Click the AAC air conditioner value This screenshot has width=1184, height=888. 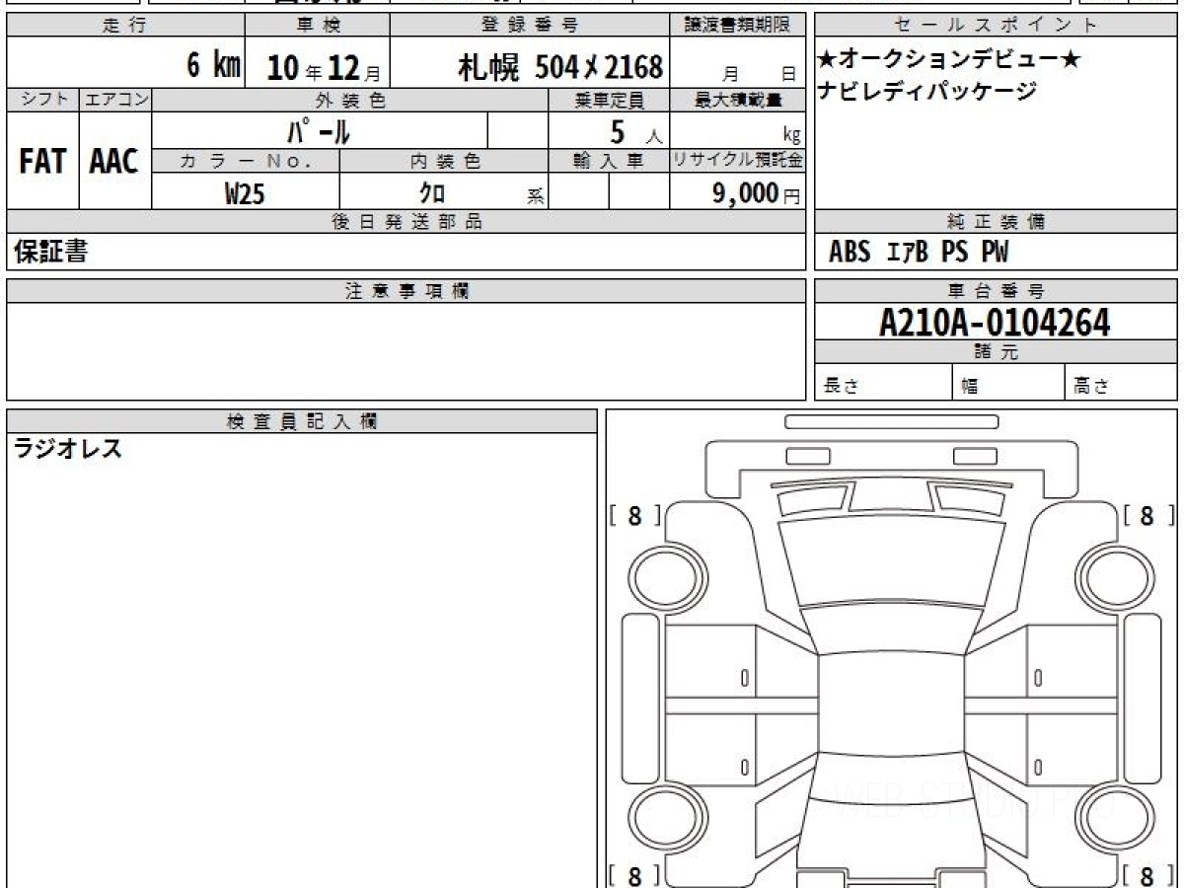point(114,162)
